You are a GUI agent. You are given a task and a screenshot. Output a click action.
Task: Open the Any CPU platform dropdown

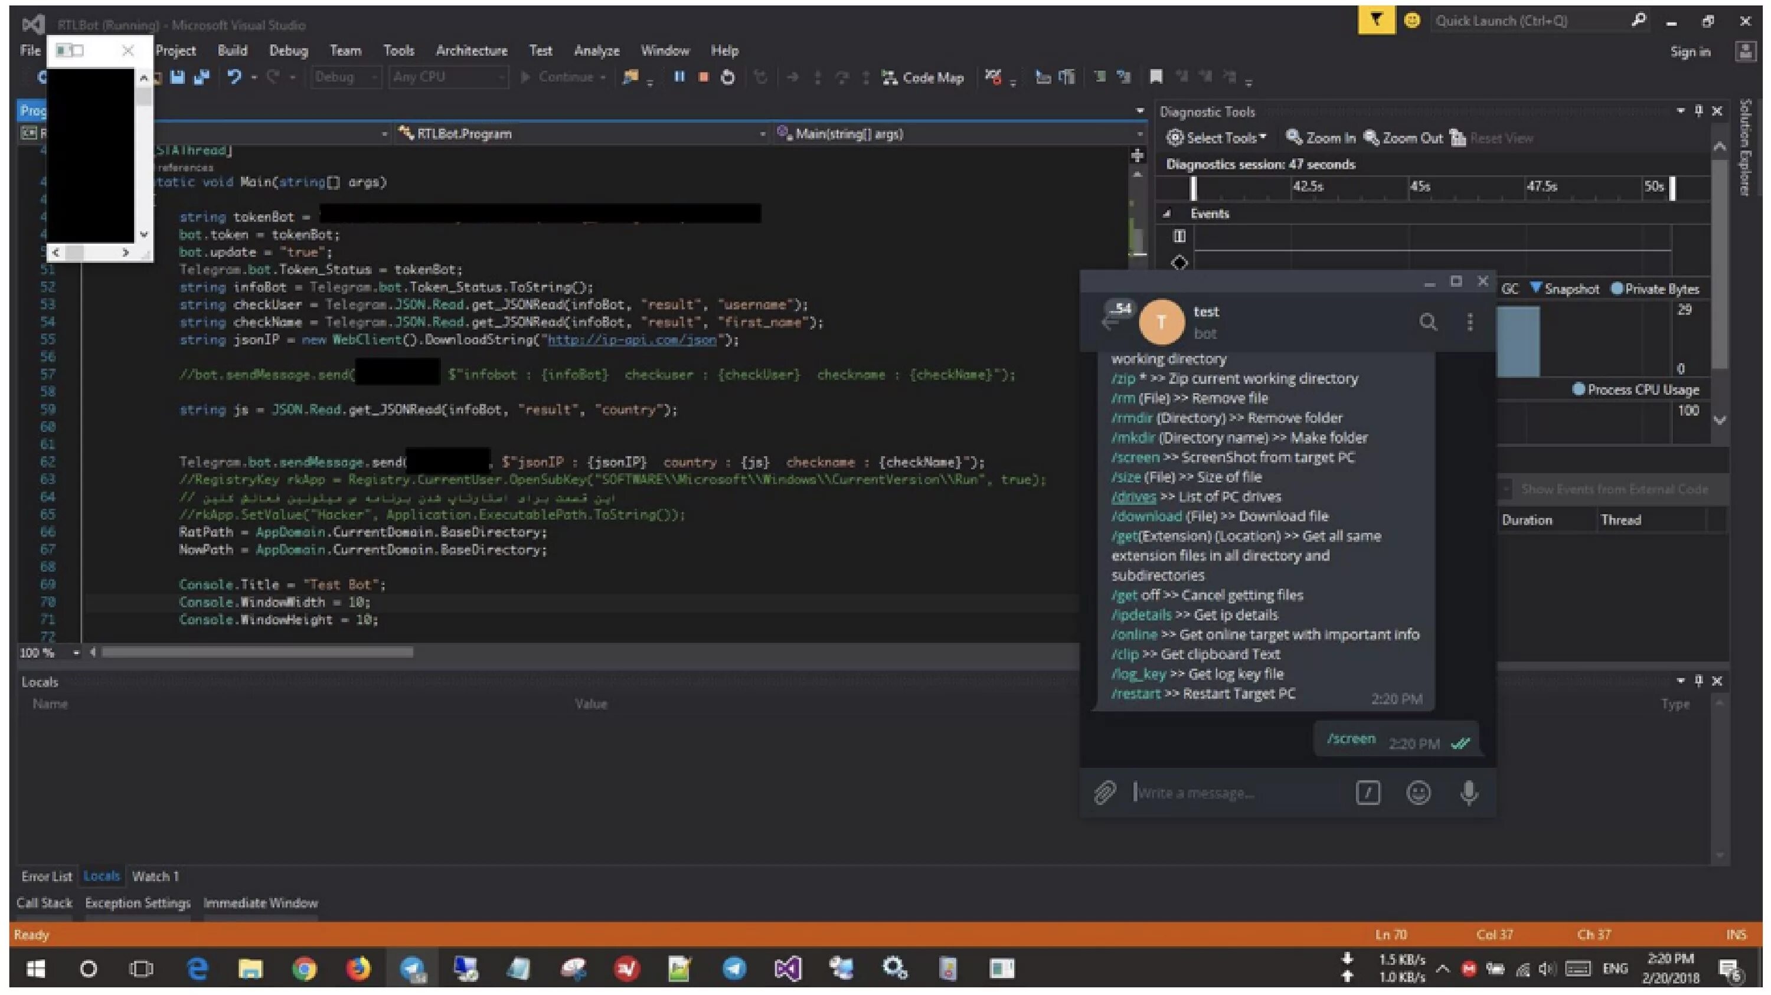click(448, 77)
